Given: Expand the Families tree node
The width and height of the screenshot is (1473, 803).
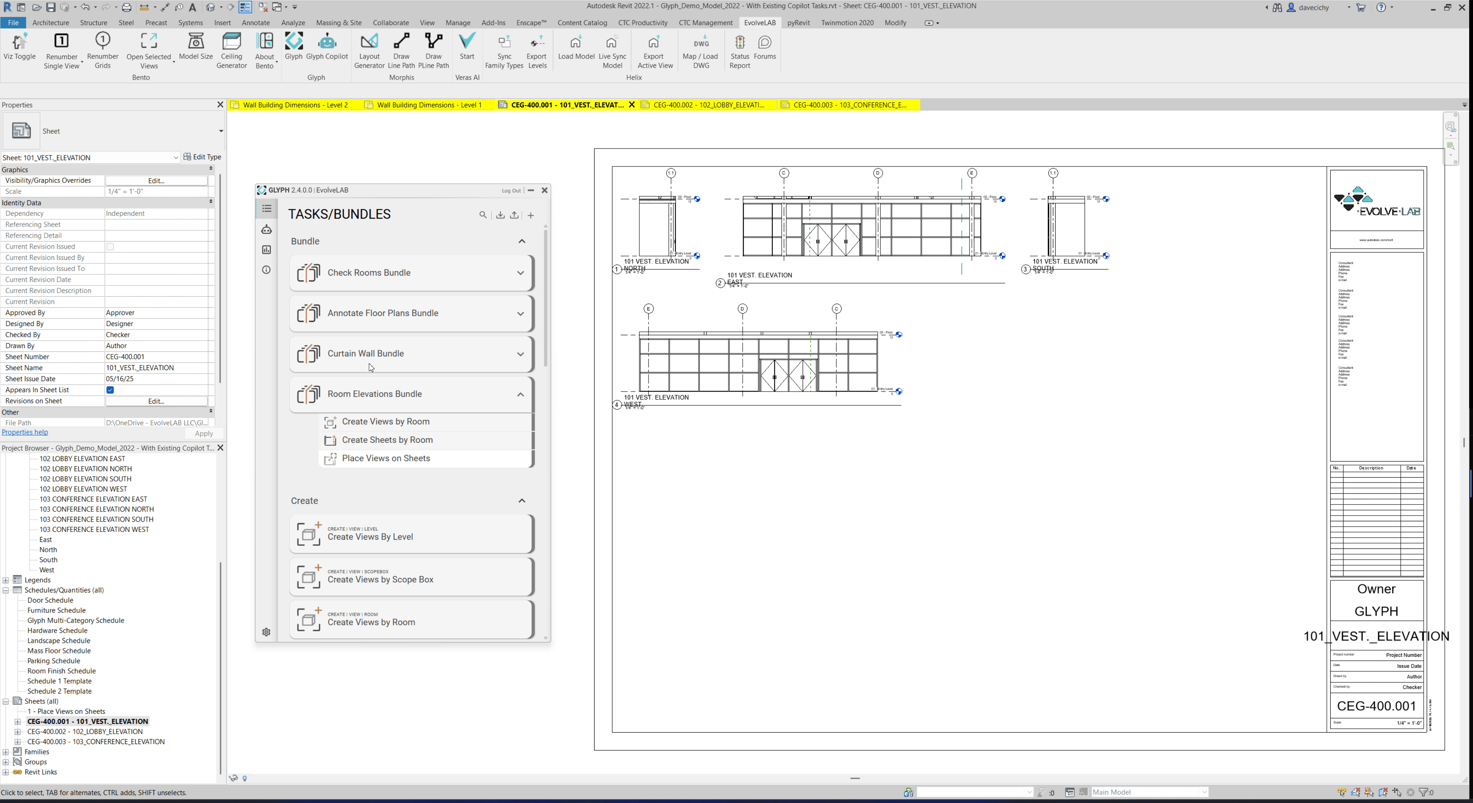Looking at the screenshot, I should pos(6,752).
